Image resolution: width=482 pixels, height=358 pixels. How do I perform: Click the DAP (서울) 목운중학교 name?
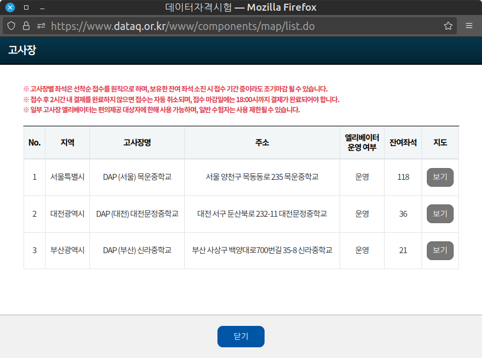(137, 177)
